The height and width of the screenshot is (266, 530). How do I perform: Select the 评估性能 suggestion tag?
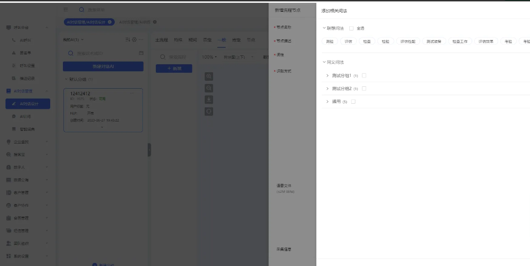pyautogui.click(x=407, y=41)
